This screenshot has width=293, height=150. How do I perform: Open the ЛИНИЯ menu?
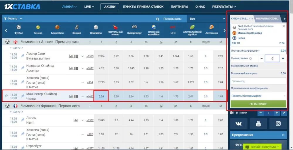tap(69, 7)
